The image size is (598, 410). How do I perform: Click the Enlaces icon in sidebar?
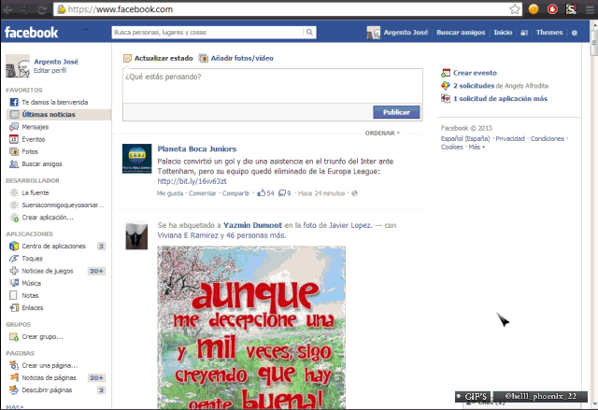14,307
